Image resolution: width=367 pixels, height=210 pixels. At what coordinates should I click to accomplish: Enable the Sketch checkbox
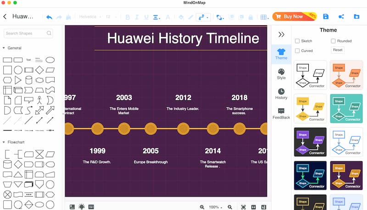tap(297, 41)
